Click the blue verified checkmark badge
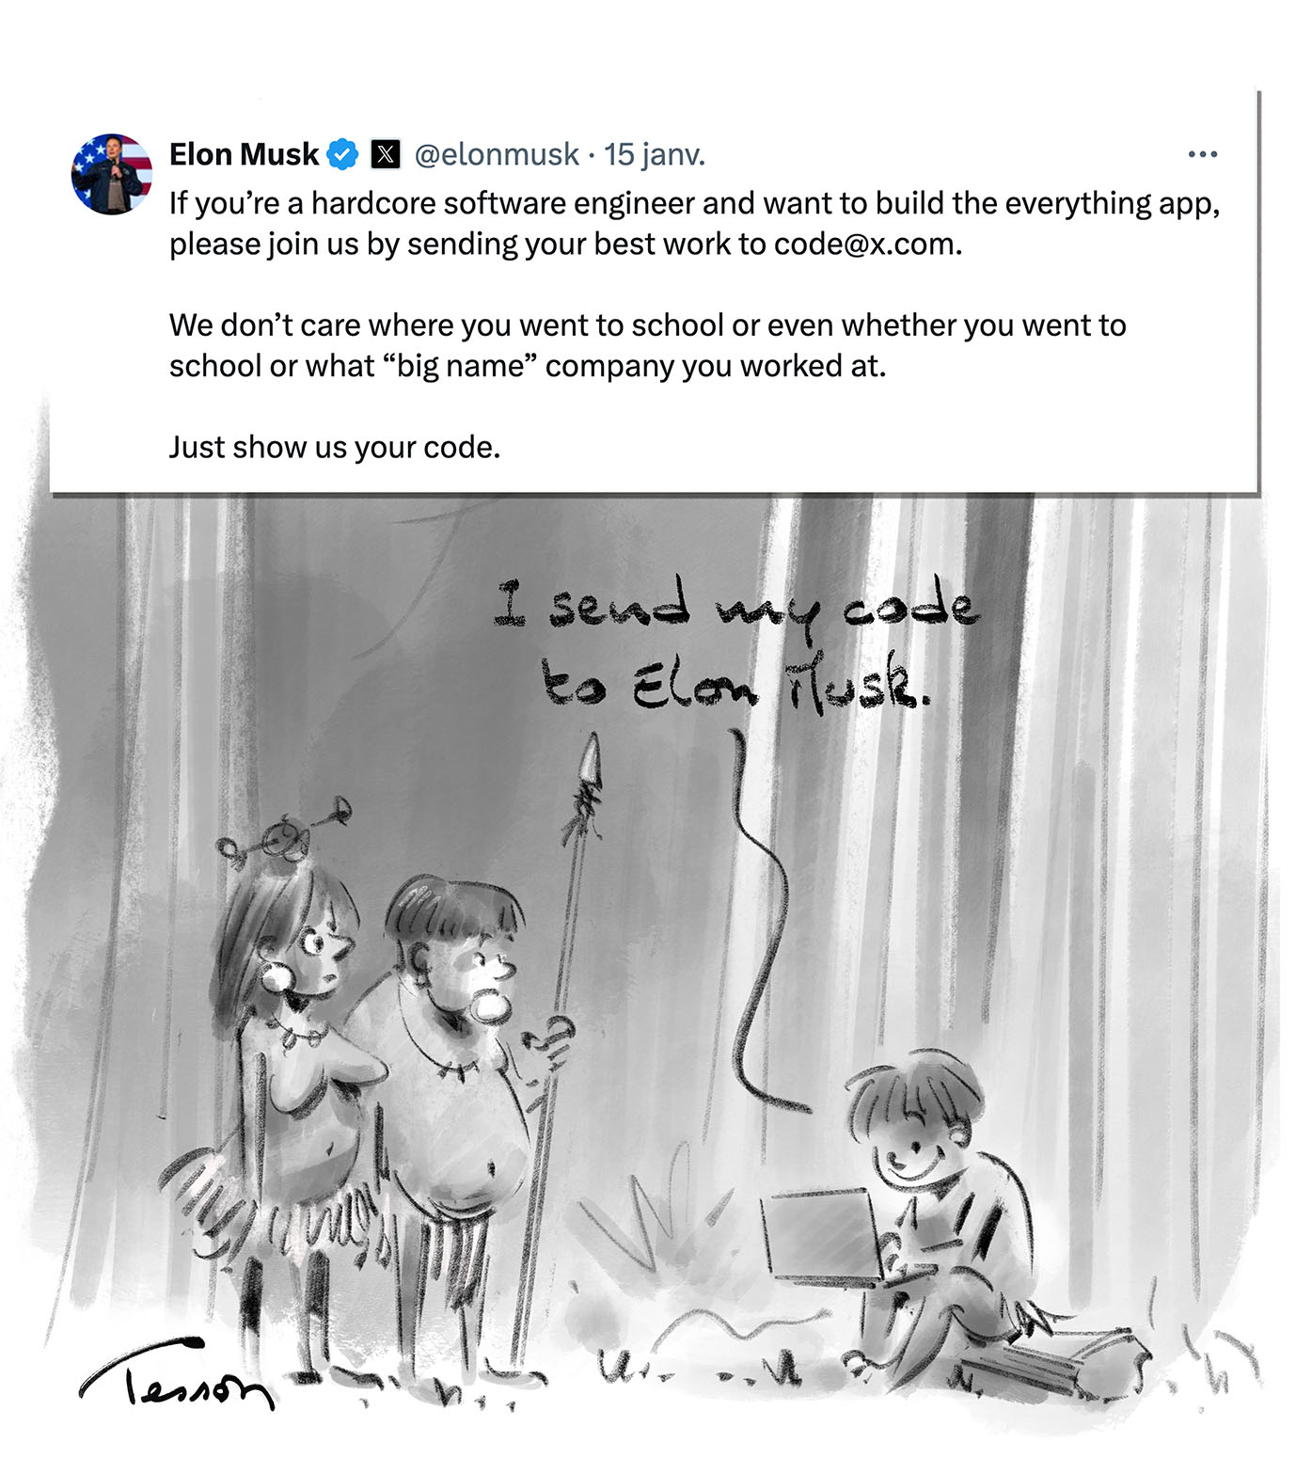The height and width of the screenshot is (1473, 1296). click(342, 154)
